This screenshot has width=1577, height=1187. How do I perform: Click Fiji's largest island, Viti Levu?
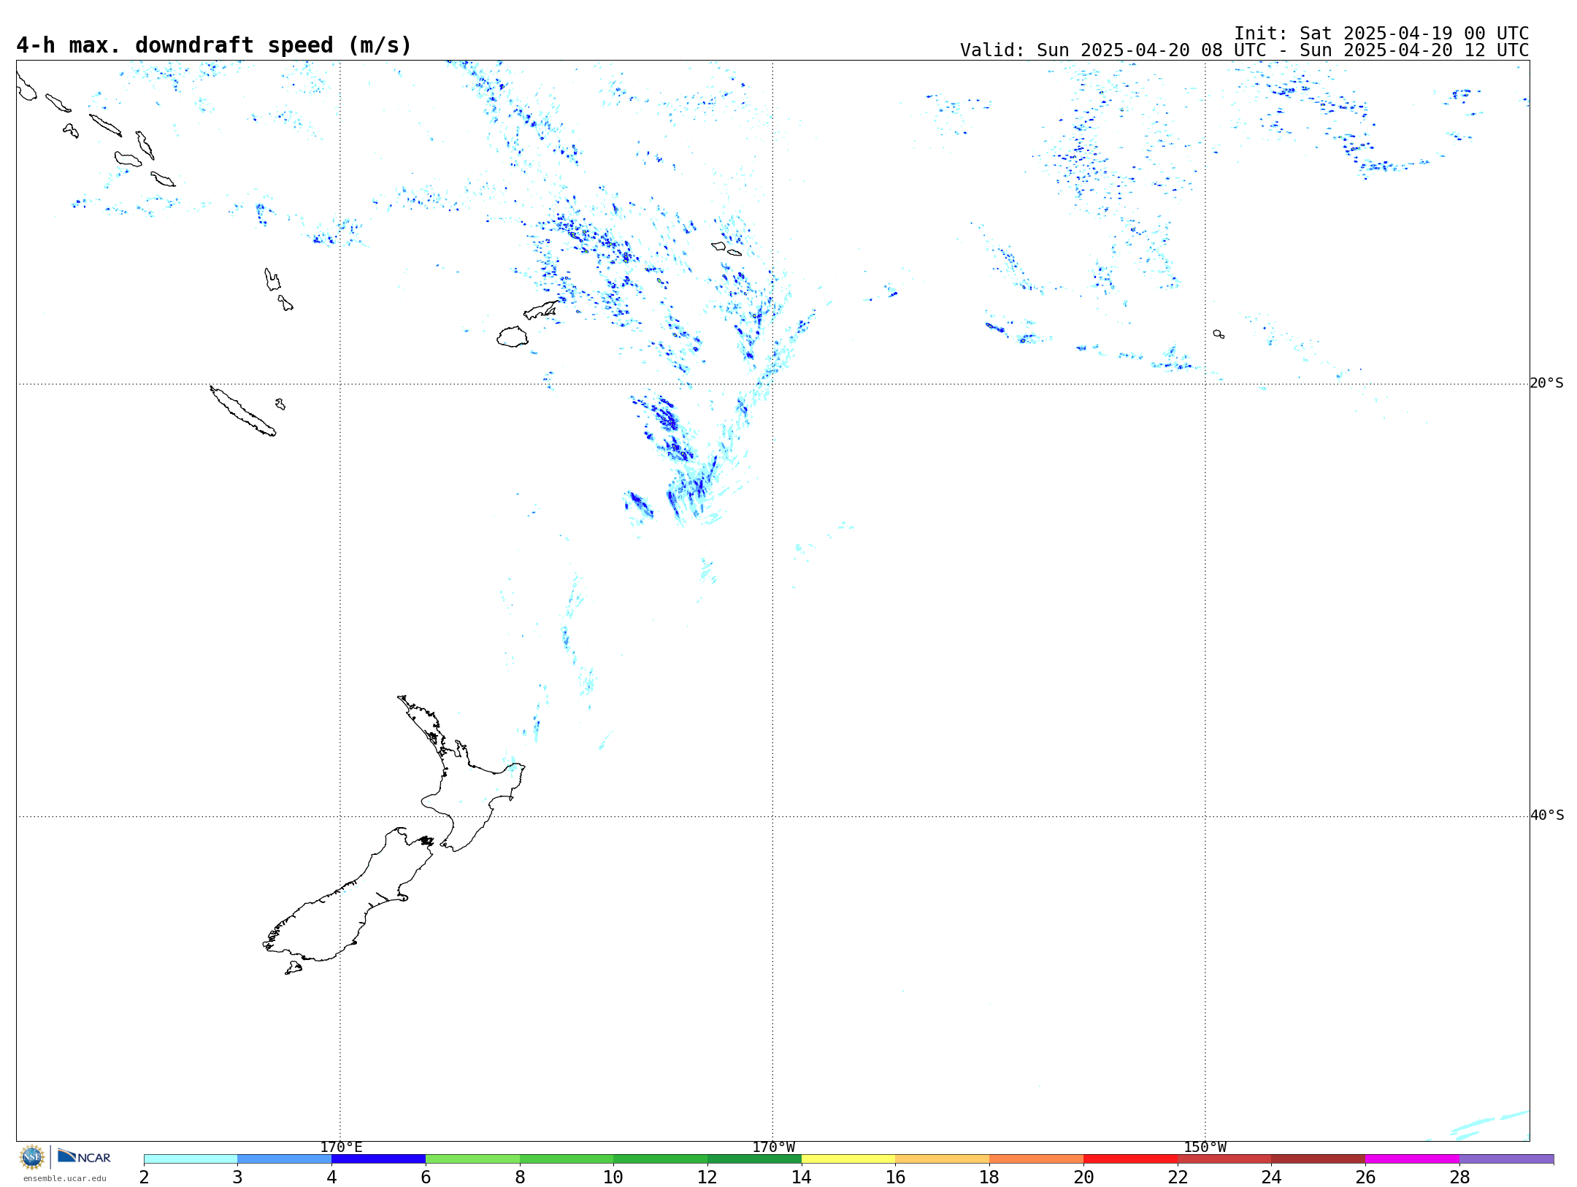point(513,337)
